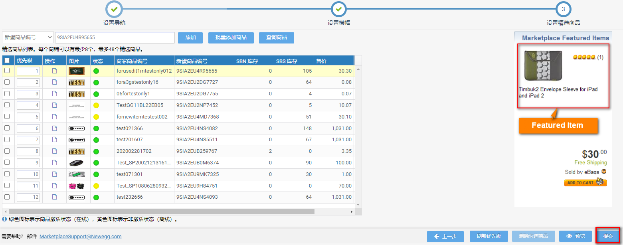Click the Timbuk2 Envelope Sleeve product title
The width and height of the screenshot is (623, 245).
(558, 93)
